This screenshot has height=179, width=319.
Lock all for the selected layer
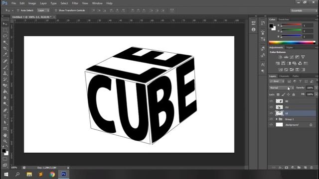point(294,94)
